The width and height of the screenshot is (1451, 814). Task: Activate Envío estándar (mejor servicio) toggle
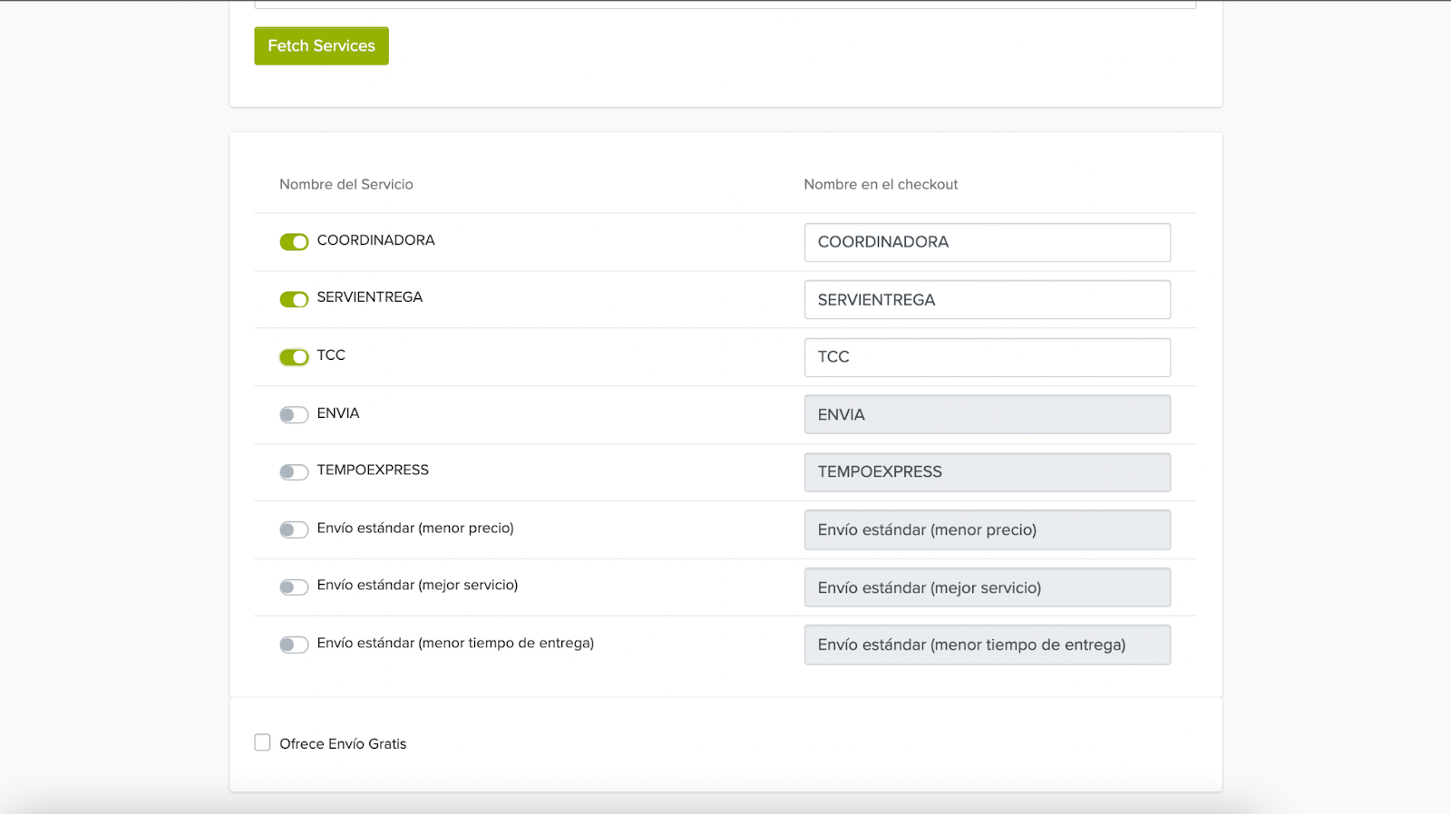tap(294, 587)
